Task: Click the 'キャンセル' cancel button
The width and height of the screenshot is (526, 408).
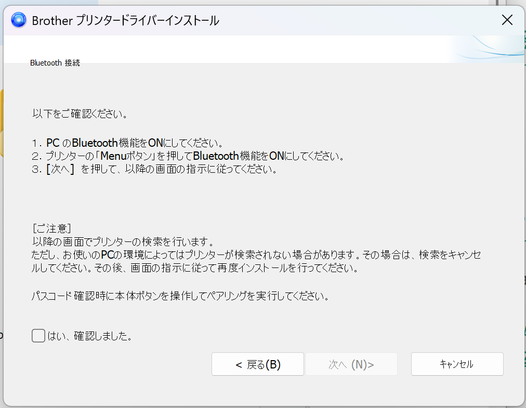Action: pyautogui.click(x=457, y=364)
